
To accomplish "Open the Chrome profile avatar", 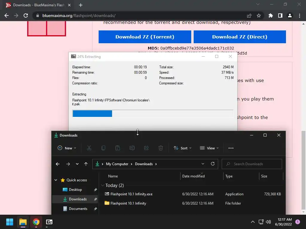I will point(290,16).
